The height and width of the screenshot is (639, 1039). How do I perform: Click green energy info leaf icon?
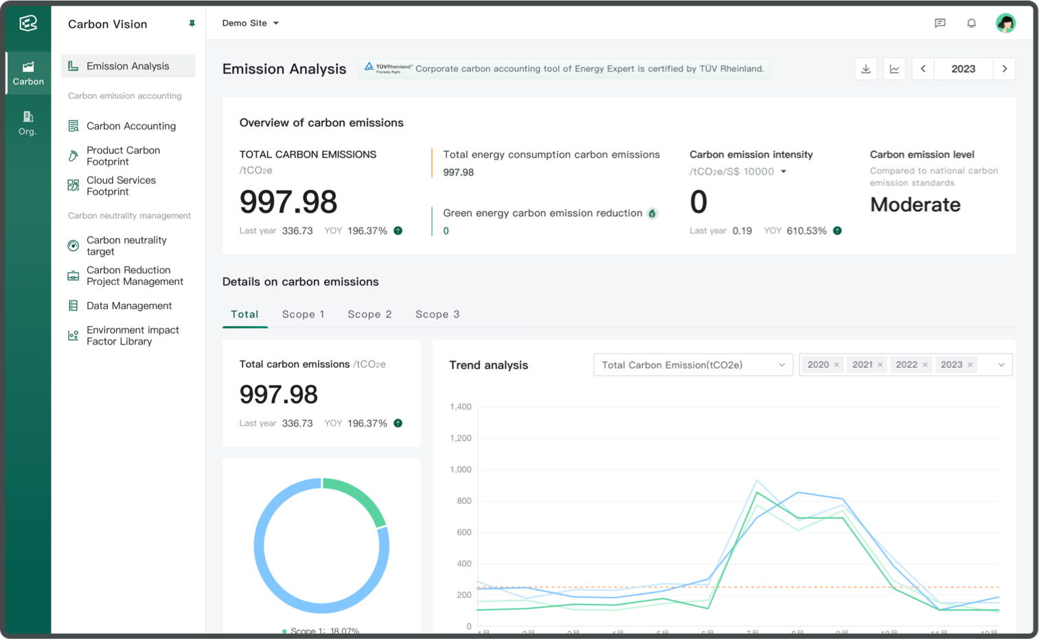tap(652, 213)
